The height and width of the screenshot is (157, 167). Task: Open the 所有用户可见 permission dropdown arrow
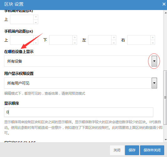pyautogui.click(x=154, y=83)
